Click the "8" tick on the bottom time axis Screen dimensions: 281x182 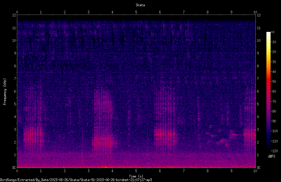(x=207, y=171)
